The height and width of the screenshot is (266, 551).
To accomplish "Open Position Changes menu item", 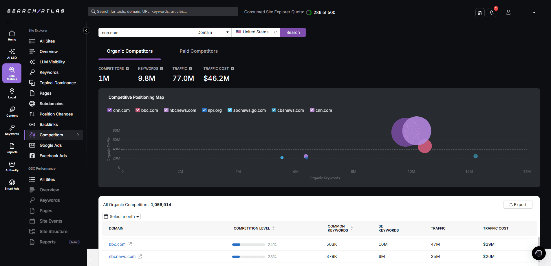I will [56, 114].
